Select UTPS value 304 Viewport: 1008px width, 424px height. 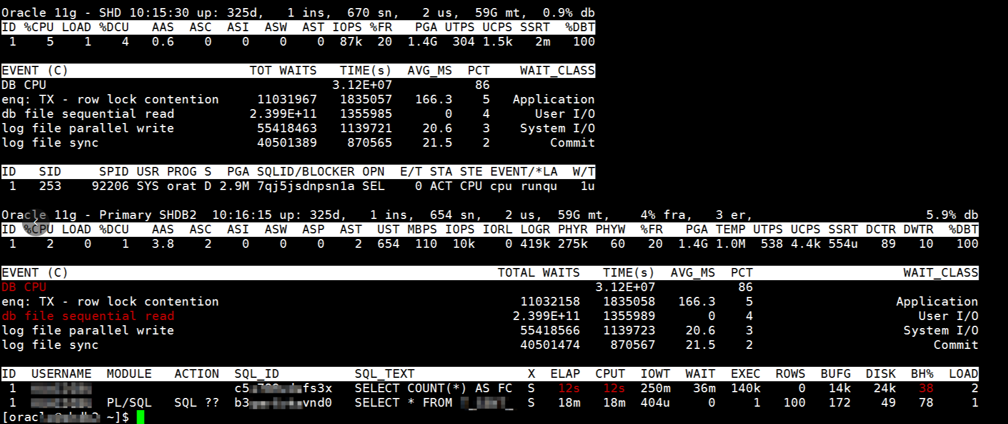coord(463,42)
